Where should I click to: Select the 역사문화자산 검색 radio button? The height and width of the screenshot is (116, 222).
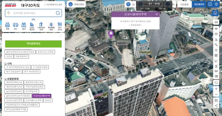coord(45,5)
